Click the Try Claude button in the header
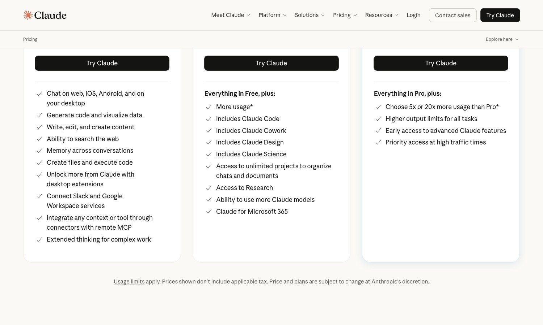 [500, 15]
